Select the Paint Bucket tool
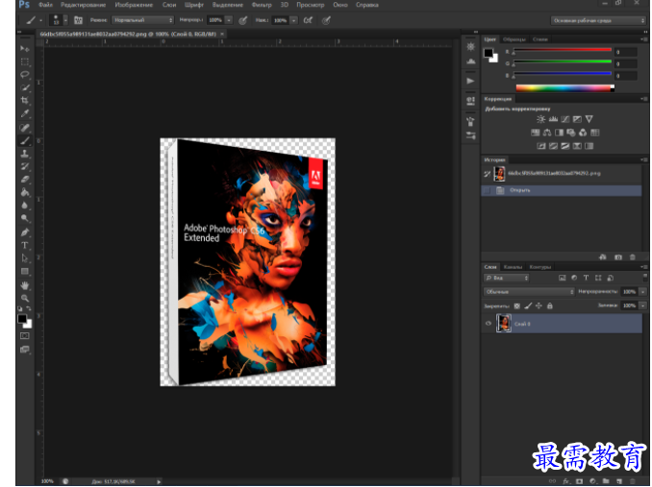The width and height of the screenshot is (652, 487). click(25, 192)
